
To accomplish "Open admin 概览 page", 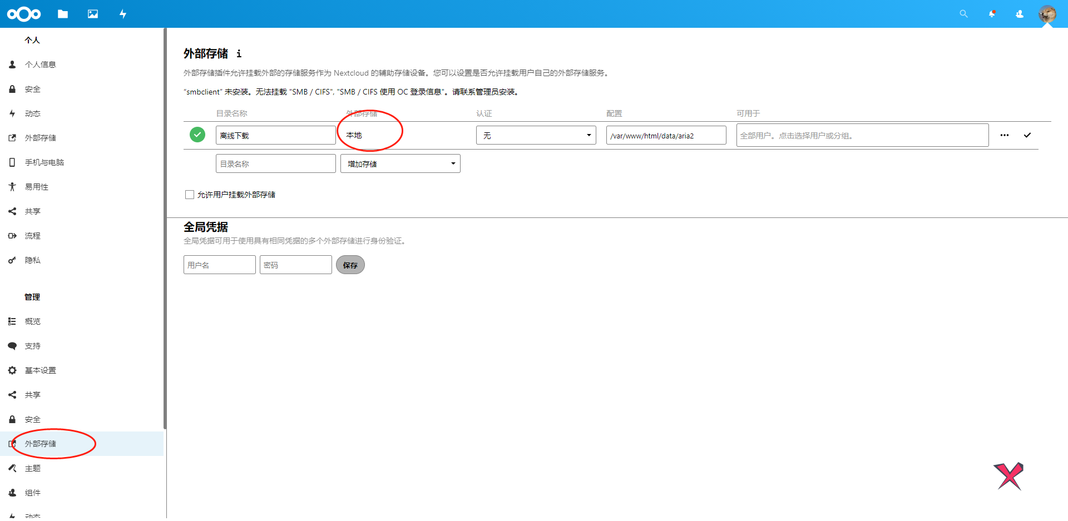I will 82,321.
